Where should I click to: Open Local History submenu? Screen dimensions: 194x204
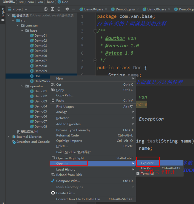pos(93,170)
